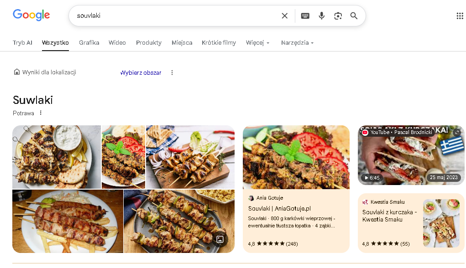Open the Miejsca tab
Screen dimensions: 466x268
click(182, 43)
